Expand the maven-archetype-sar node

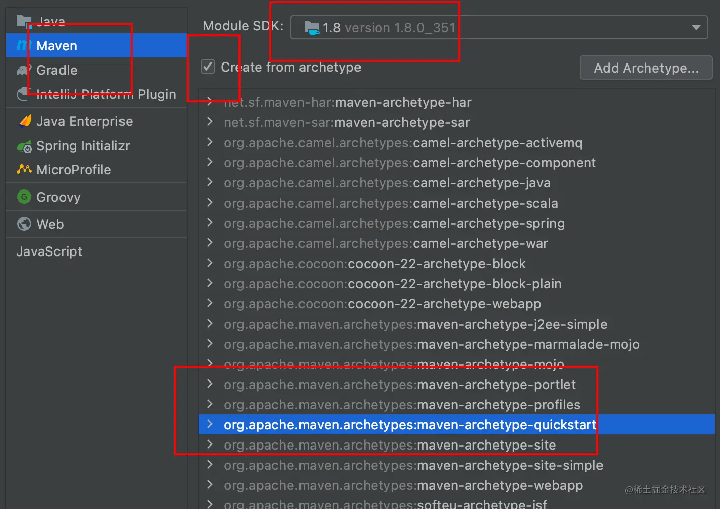[x=210, y=122]
